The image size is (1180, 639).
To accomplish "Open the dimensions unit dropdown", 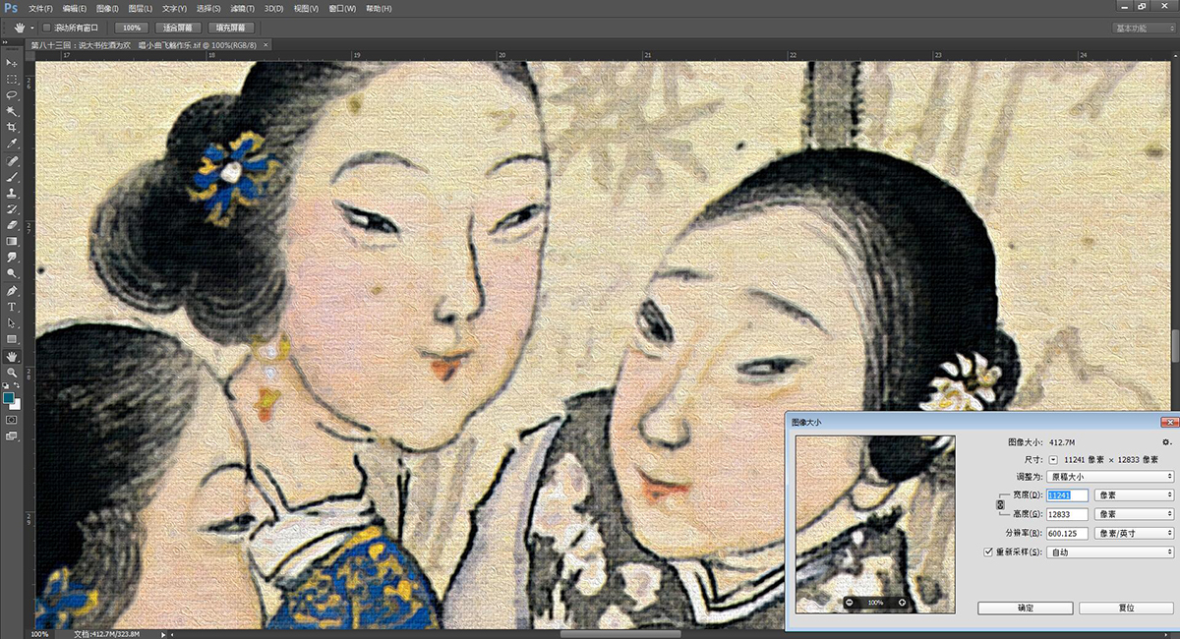I will [x=1053, y=459].
